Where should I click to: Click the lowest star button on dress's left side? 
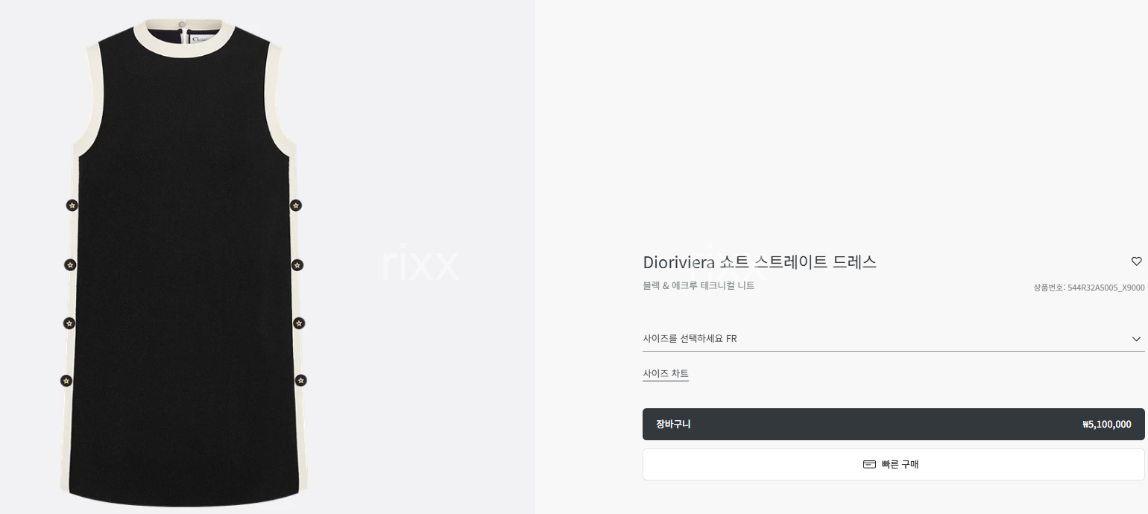pyautogui.click(x=66, y=381)
